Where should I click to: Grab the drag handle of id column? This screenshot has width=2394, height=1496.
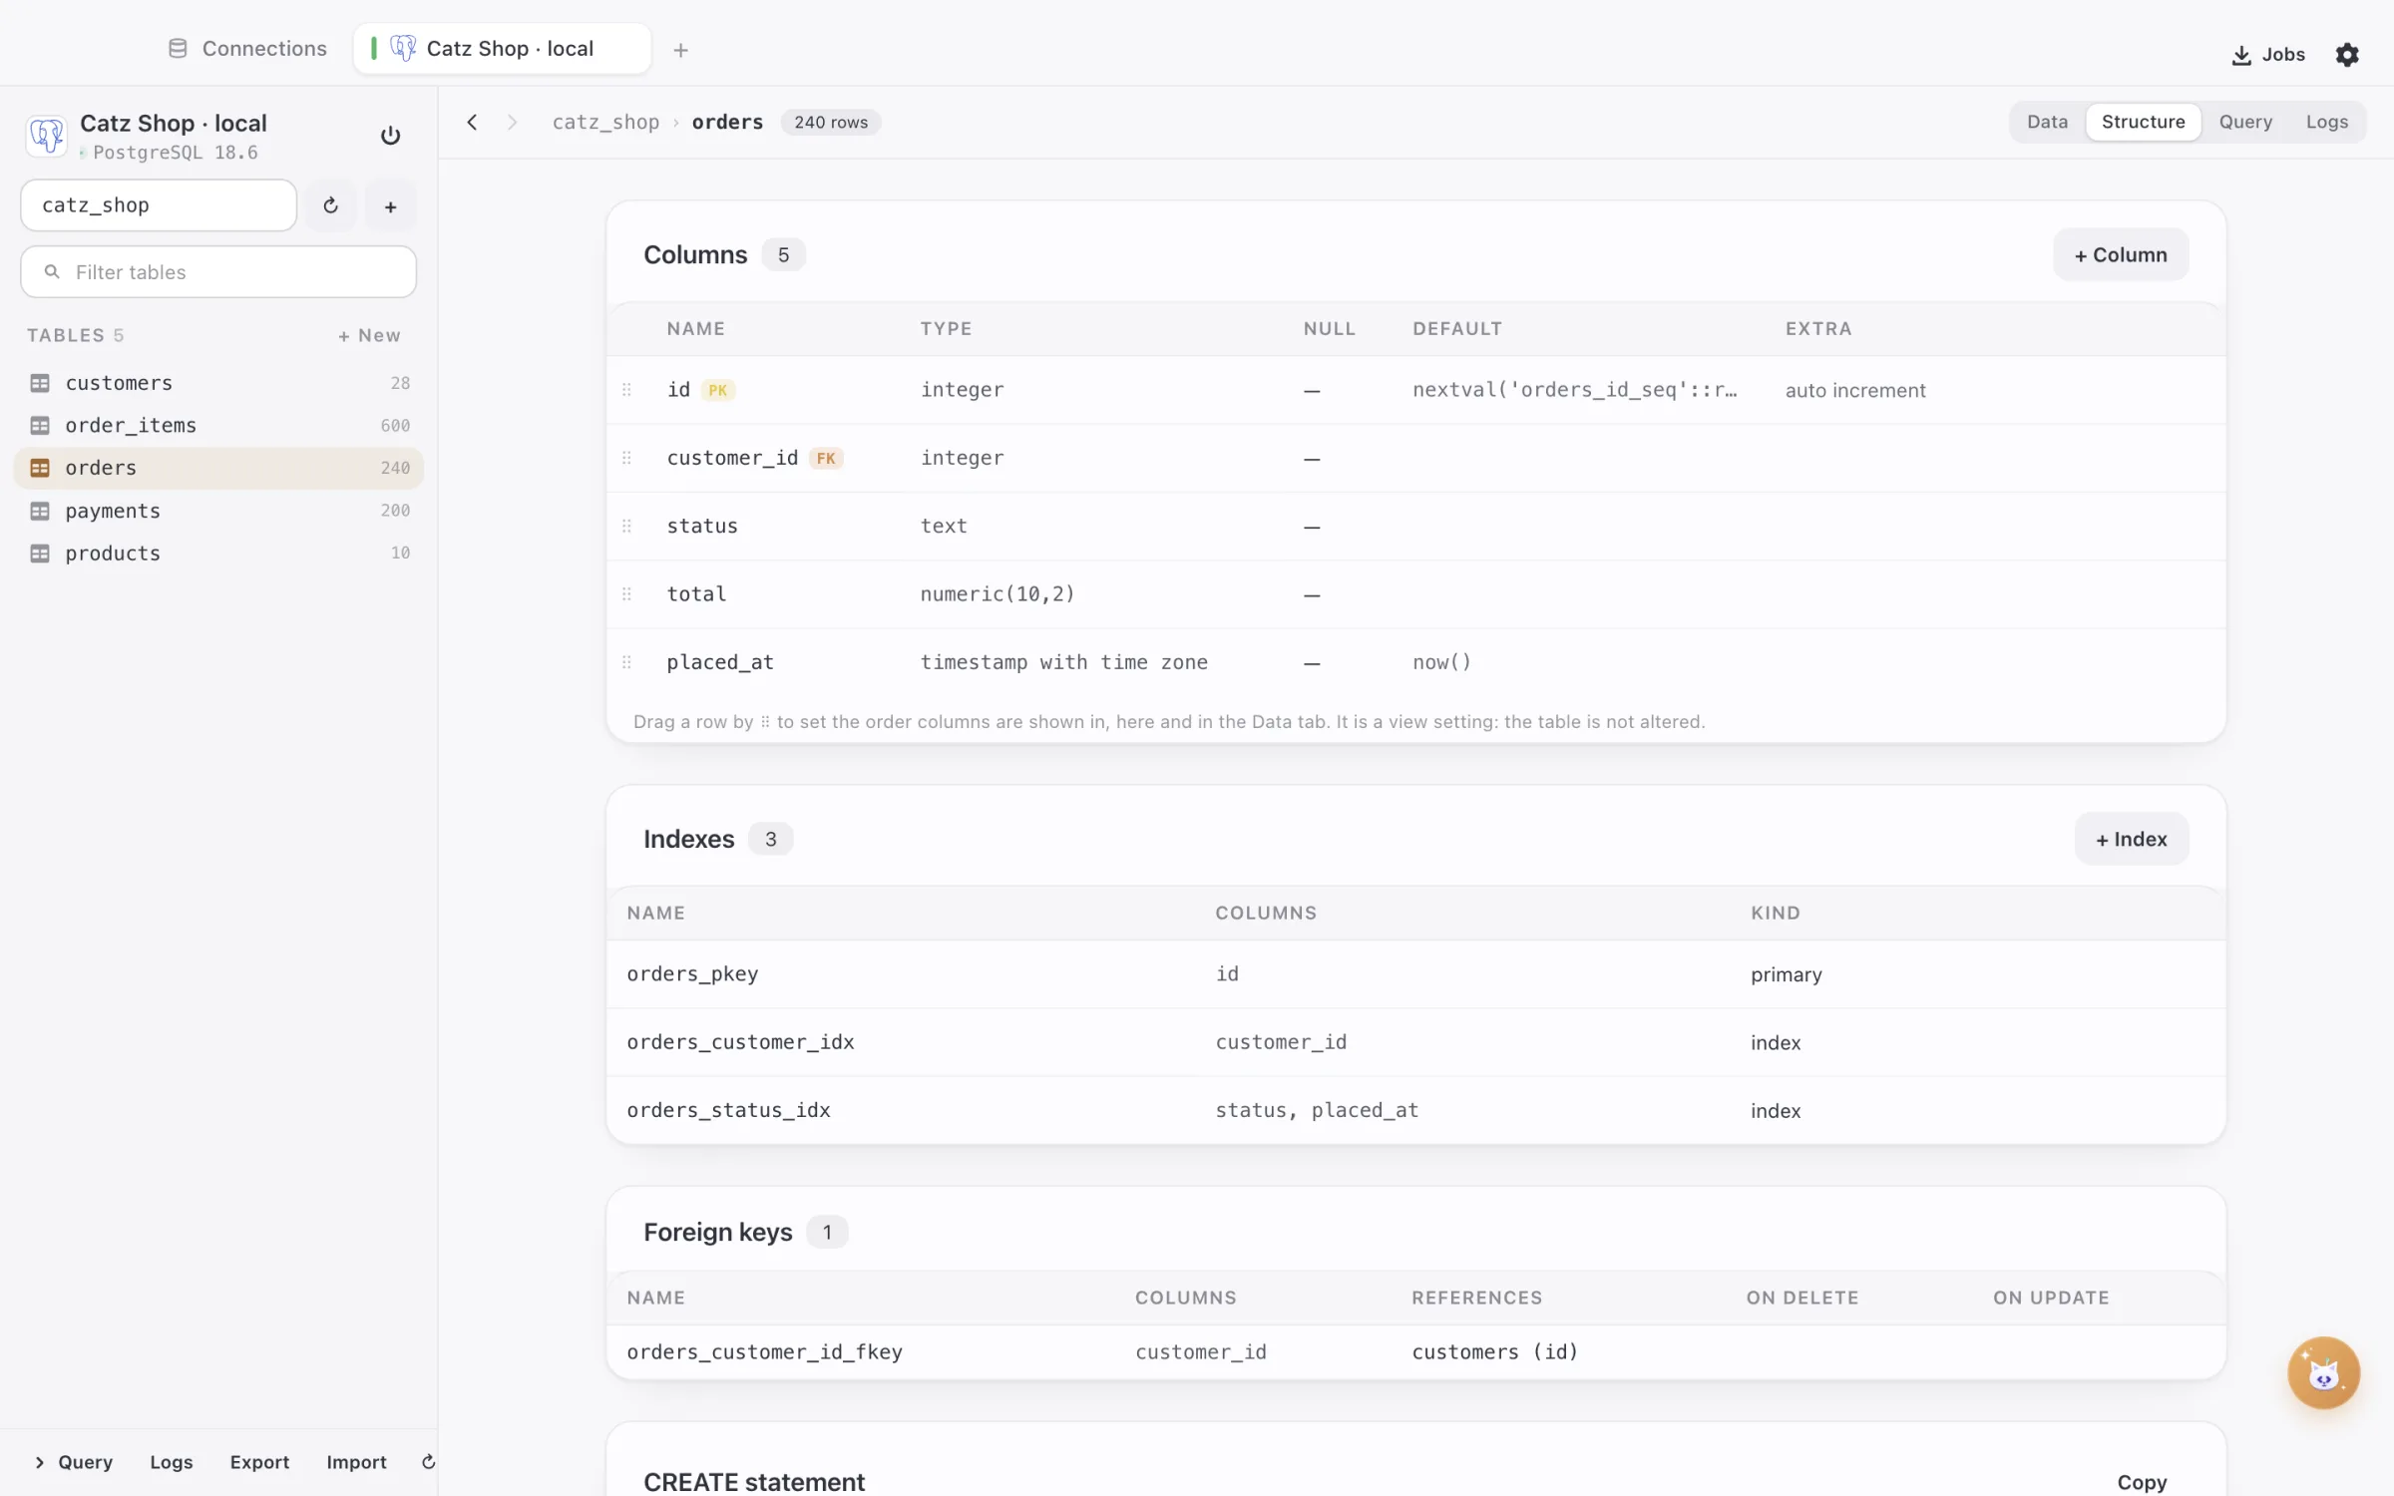626,390
